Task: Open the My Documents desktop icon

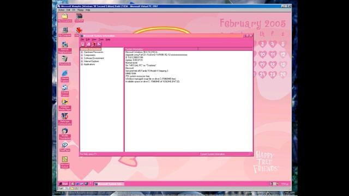Action: [x=65, y=17]
